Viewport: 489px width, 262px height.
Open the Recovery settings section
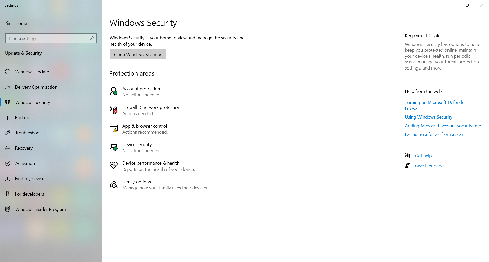point(24,148)
